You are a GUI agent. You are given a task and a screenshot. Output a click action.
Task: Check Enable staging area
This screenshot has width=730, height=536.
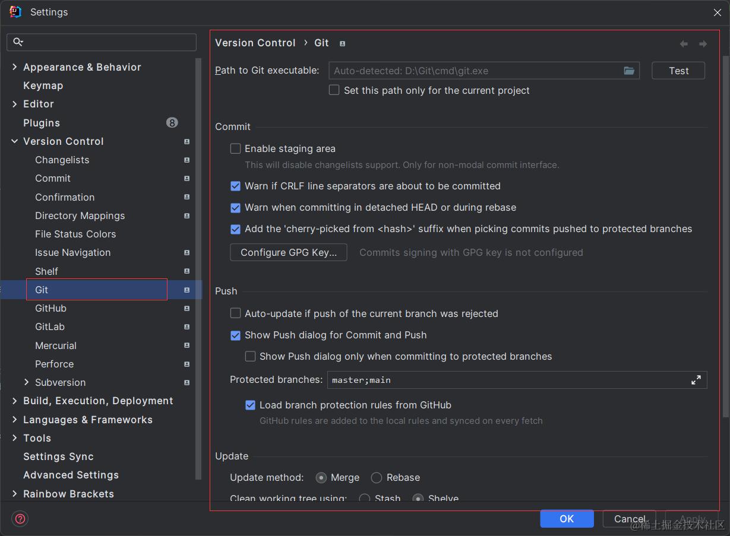(235, 148)
